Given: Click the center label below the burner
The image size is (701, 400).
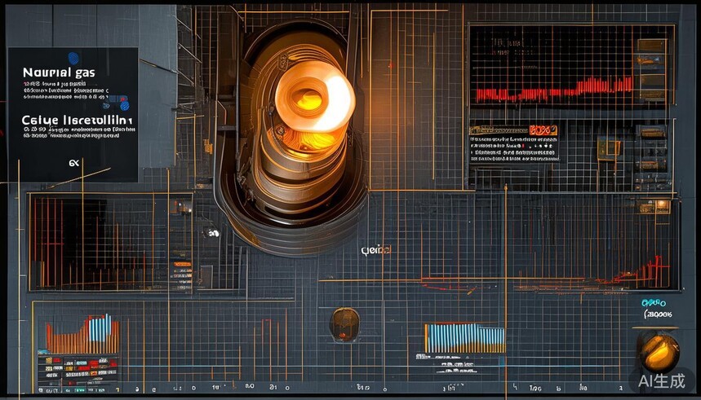Looking at the screenshot, I should point(375,250).
